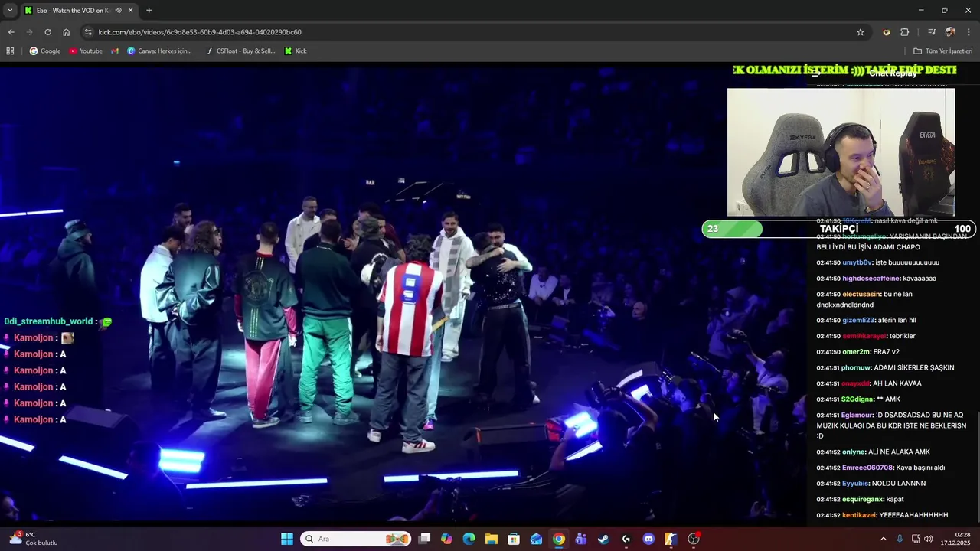The width and height of the screenshot is (980, 551).
Task: Open the browser home page icon
Action: point(66,32)
